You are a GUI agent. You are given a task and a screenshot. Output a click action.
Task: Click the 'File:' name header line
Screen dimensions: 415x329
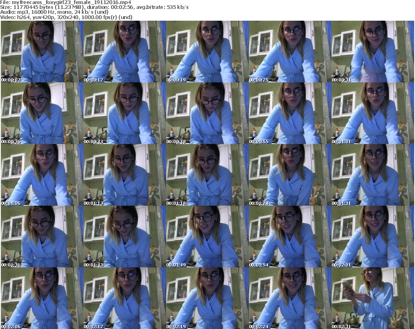tap(66, 2)
